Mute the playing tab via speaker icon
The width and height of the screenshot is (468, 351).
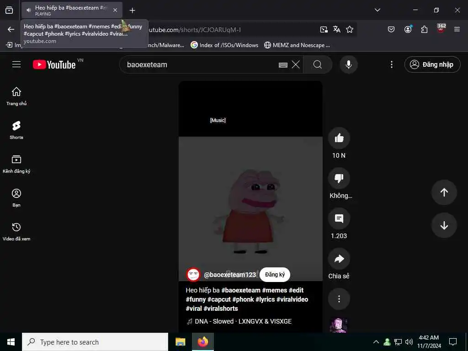[29, 10]
